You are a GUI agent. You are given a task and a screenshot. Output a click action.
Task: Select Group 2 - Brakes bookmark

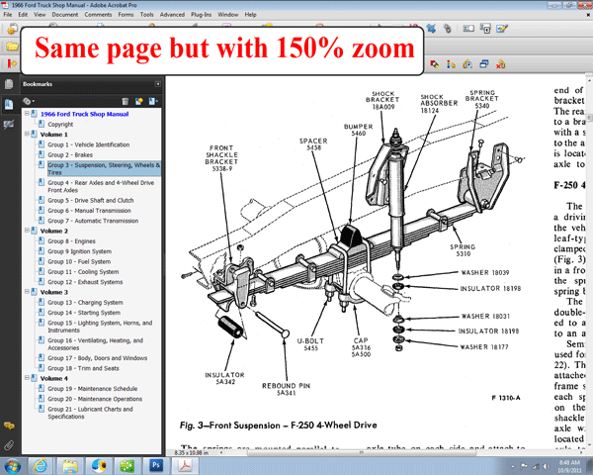click(70, 155)
